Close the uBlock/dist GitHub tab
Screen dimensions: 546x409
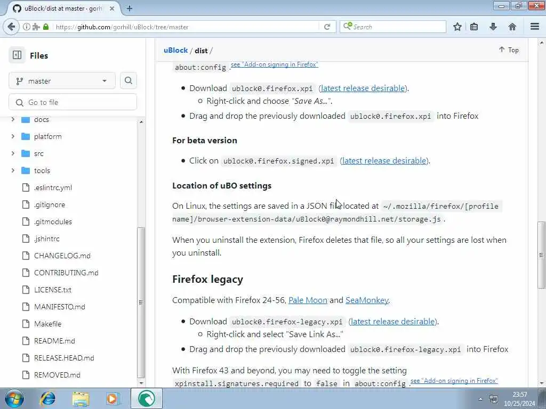(x=112, y=9)
